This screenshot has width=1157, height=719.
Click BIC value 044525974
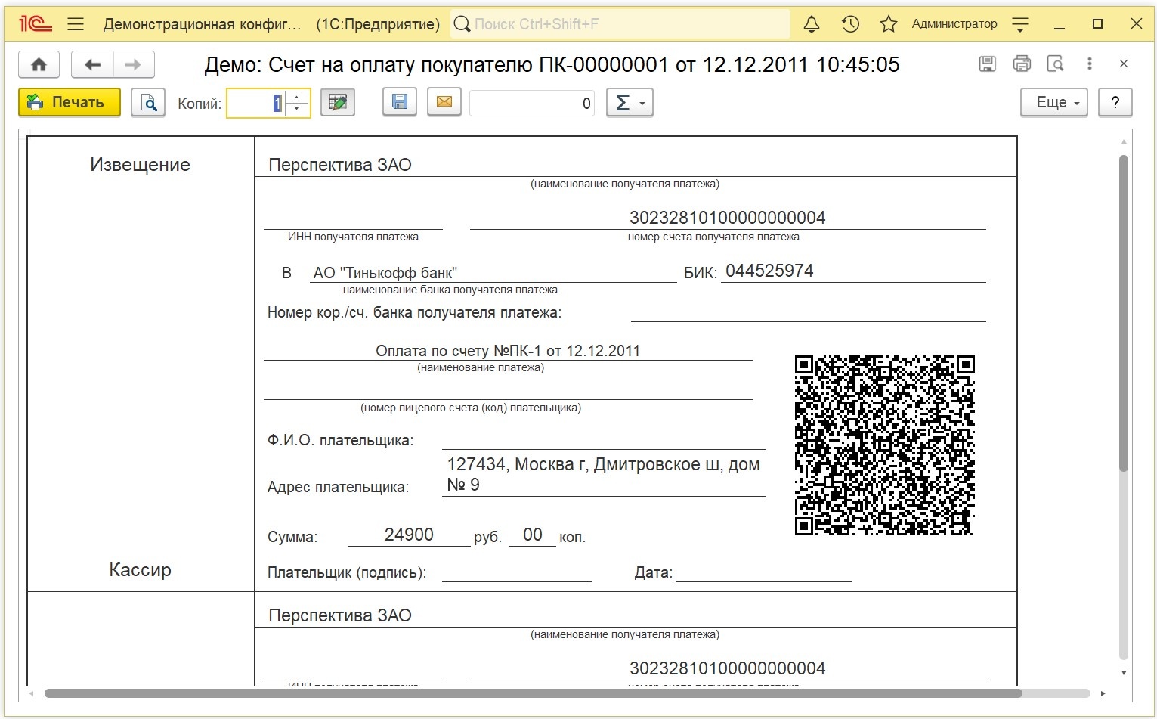(769, 271)
